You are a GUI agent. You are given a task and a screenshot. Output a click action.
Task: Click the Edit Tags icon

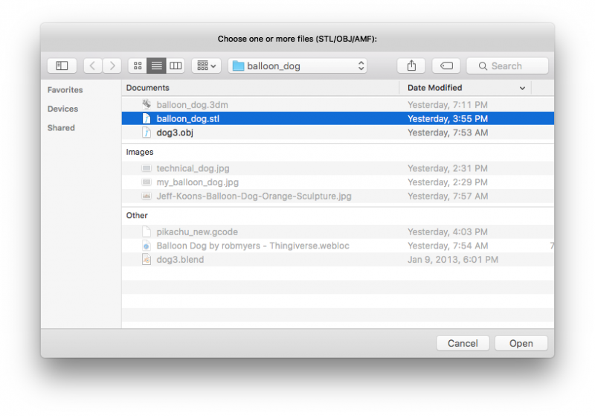pos(446,65)
